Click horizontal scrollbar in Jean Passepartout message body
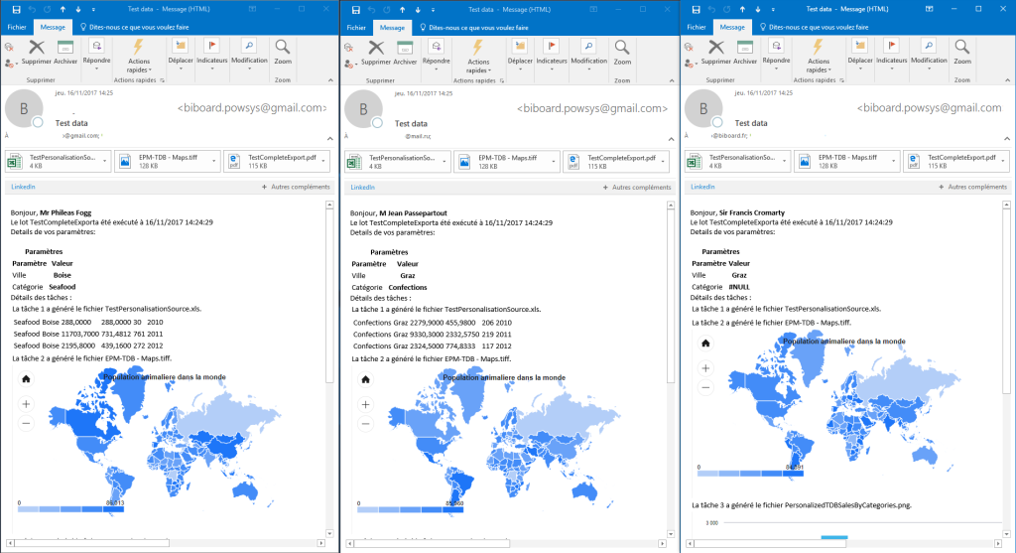This screenshot has height=553, width=1016. pyautogui.click(x=432, y=543)
